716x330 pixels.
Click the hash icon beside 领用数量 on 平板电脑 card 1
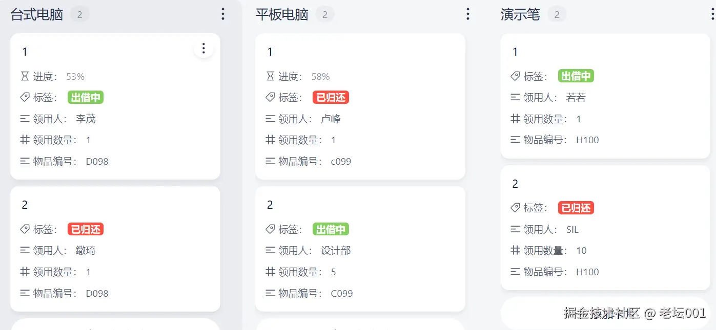point(271,140)
